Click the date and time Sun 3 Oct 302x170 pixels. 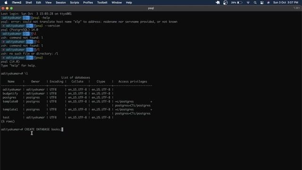click(285, 2)
